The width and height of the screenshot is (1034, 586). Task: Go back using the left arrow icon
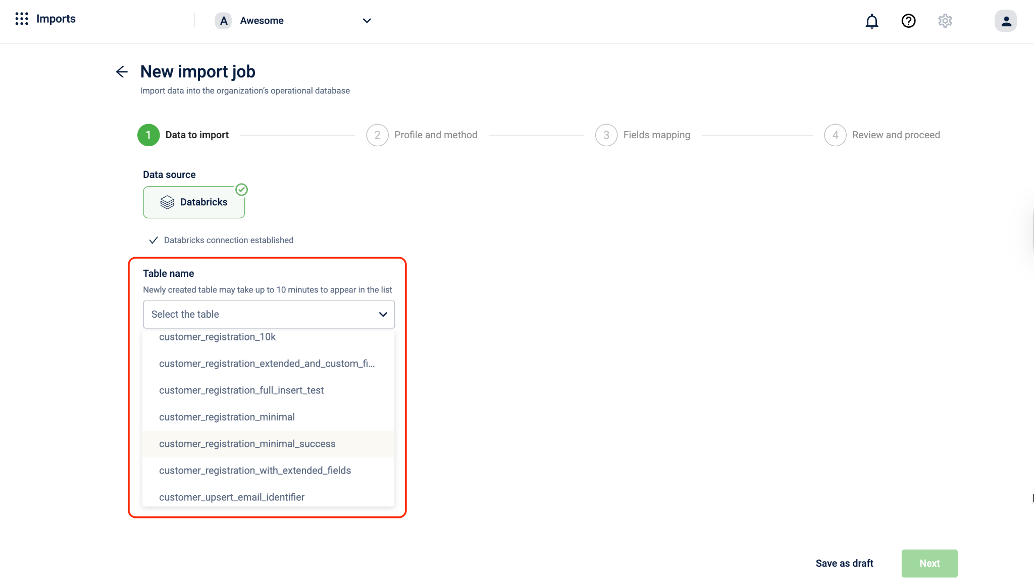pos(122,72)
